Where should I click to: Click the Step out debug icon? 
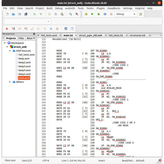click(x=32, y=29)
